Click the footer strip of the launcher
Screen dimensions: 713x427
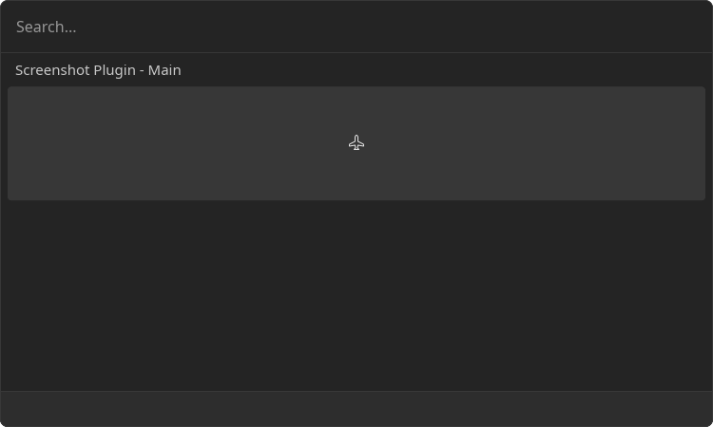pos(356,409)
